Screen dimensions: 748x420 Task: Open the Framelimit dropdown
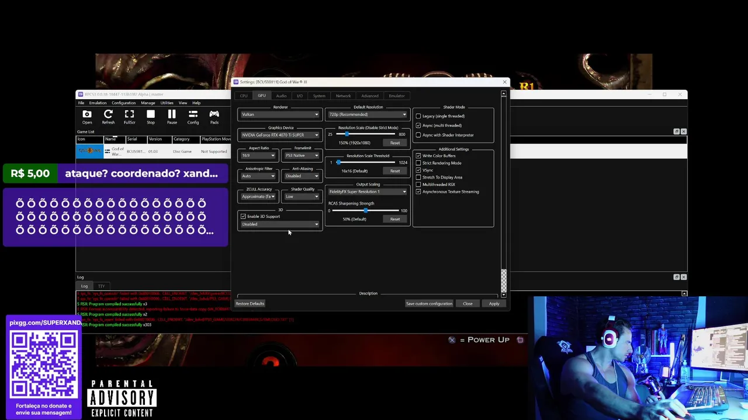click(x=302, y=155)
